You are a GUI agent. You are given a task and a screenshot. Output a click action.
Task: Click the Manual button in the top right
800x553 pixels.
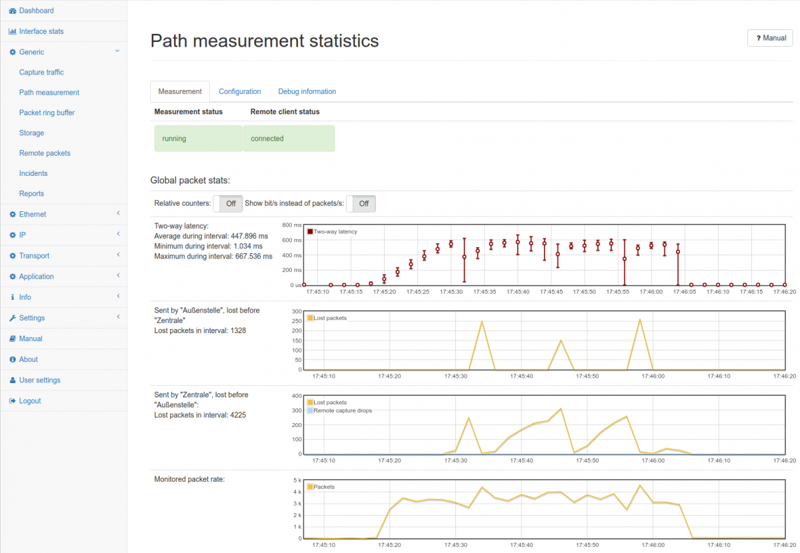tap(770, 38)
